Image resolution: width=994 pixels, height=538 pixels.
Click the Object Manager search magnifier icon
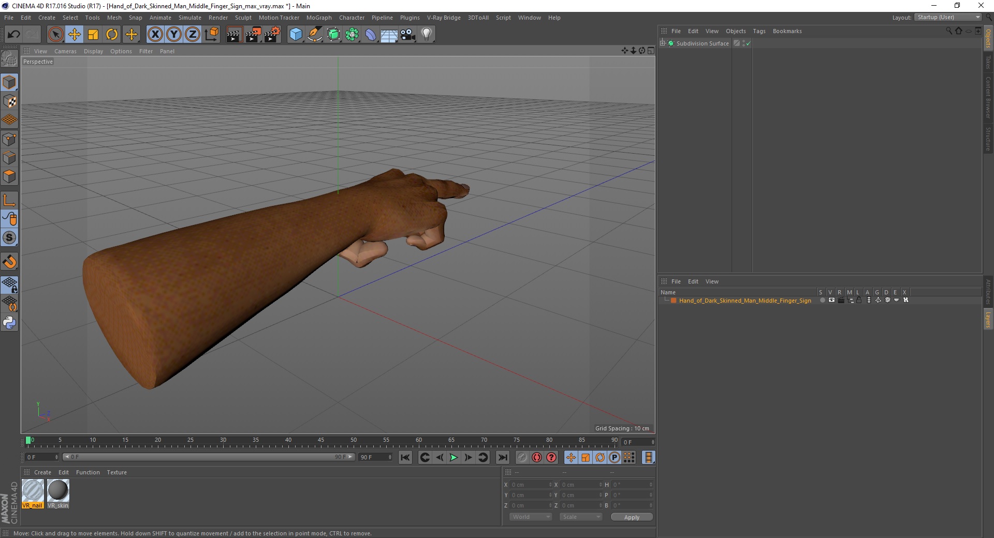click(x=949, y=31)
